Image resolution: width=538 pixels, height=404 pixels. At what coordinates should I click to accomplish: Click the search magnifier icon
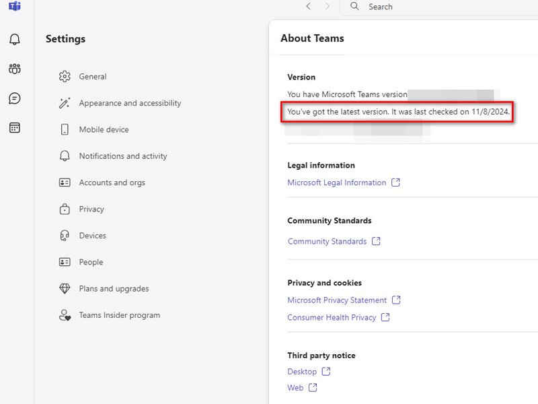coord(354,6)
